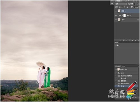This screenshot has height=102, width=140.
Task: Toggle visibility of the Levels adjustment layer
Action: (x=116, y=15)
